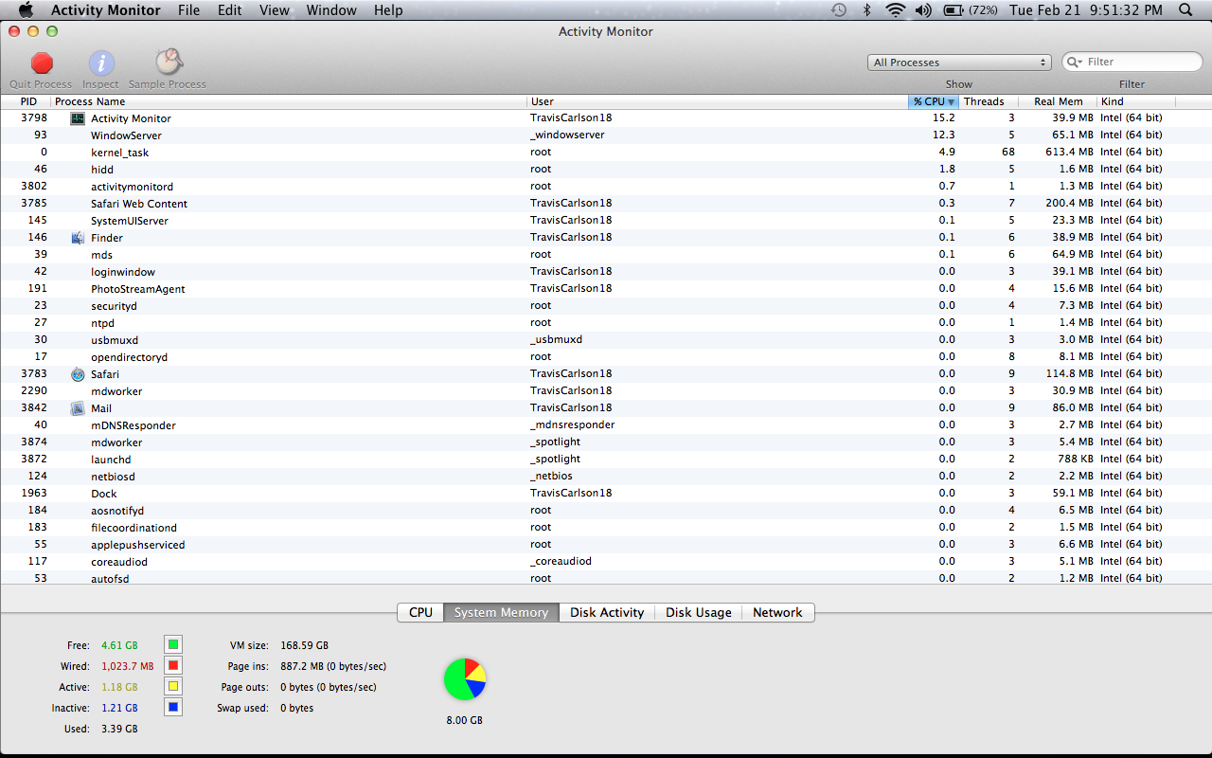Select the applepushserviced process row
The height and width of the screenshot is (758, 1212).
tap(606, 545)
